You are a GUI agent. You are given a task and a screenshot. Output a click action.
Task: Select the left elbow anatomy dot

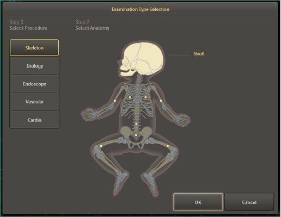pyautogui.click(x=115, y=101)
